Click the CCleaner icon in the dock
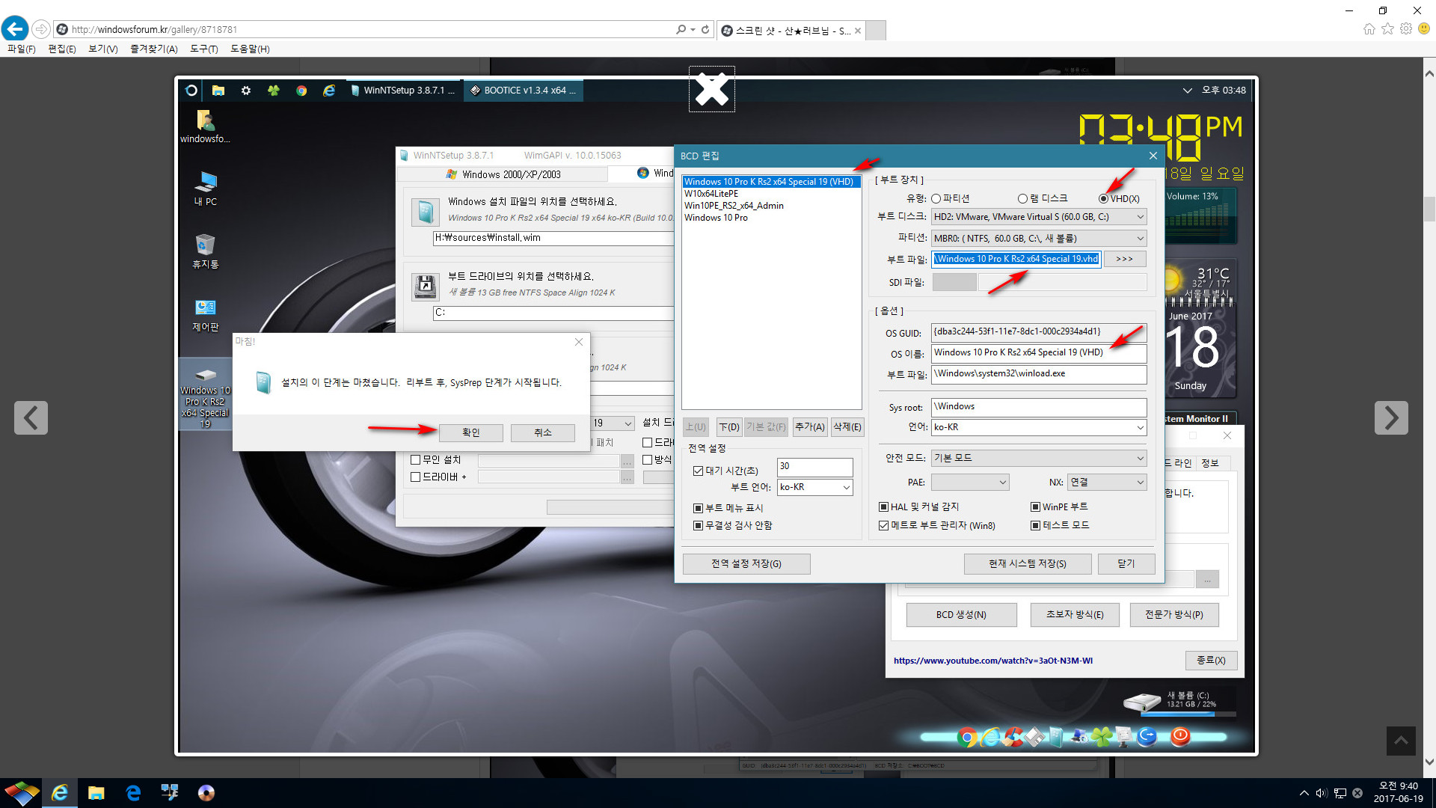The image size is (1436, 808). 1013,738
